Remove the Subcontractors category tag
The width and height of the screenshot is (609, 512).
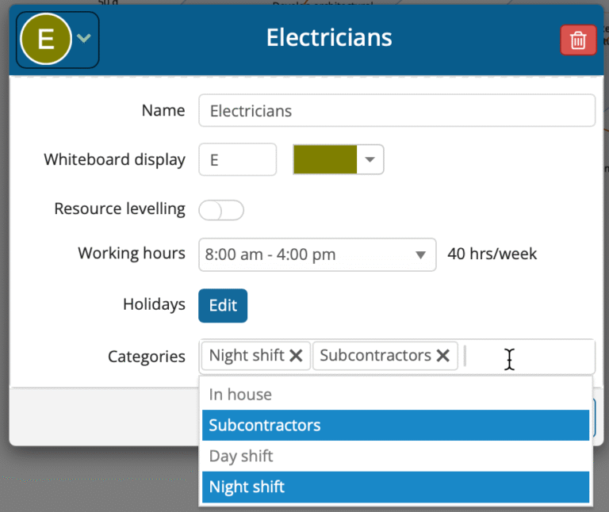[442, 356]
